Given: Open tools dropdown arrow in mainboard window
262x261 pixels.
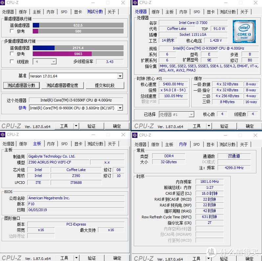Looking at the screenshot, I should point(76,258).
